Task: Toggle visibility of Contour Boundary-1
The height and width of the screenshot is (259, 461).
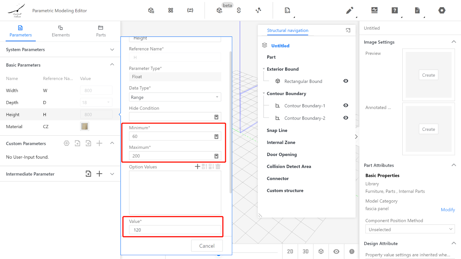Action: pos(346,106)
